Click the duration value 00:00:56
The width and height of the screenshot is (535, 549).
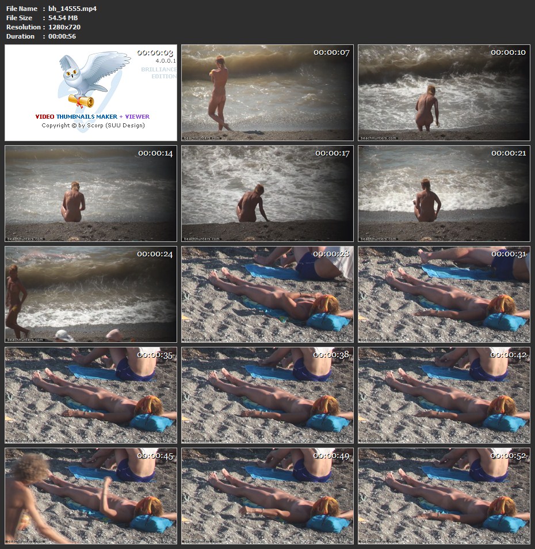(62, 36)
